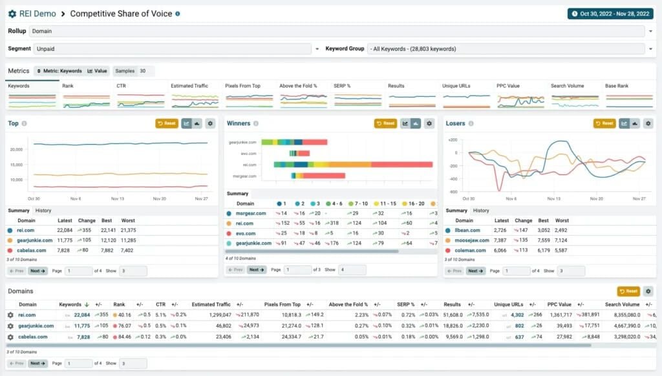Screen dimensions: 662x376
Task: Select the Search Volume metric tab
Action: pyautogui.click(x=575, y=94)
